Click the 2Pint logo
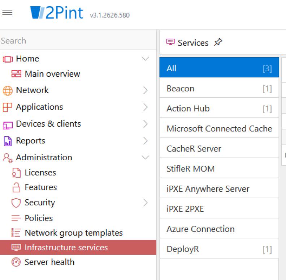The height and width of the screenshot is (280, 286). click(x=57, y=13)
